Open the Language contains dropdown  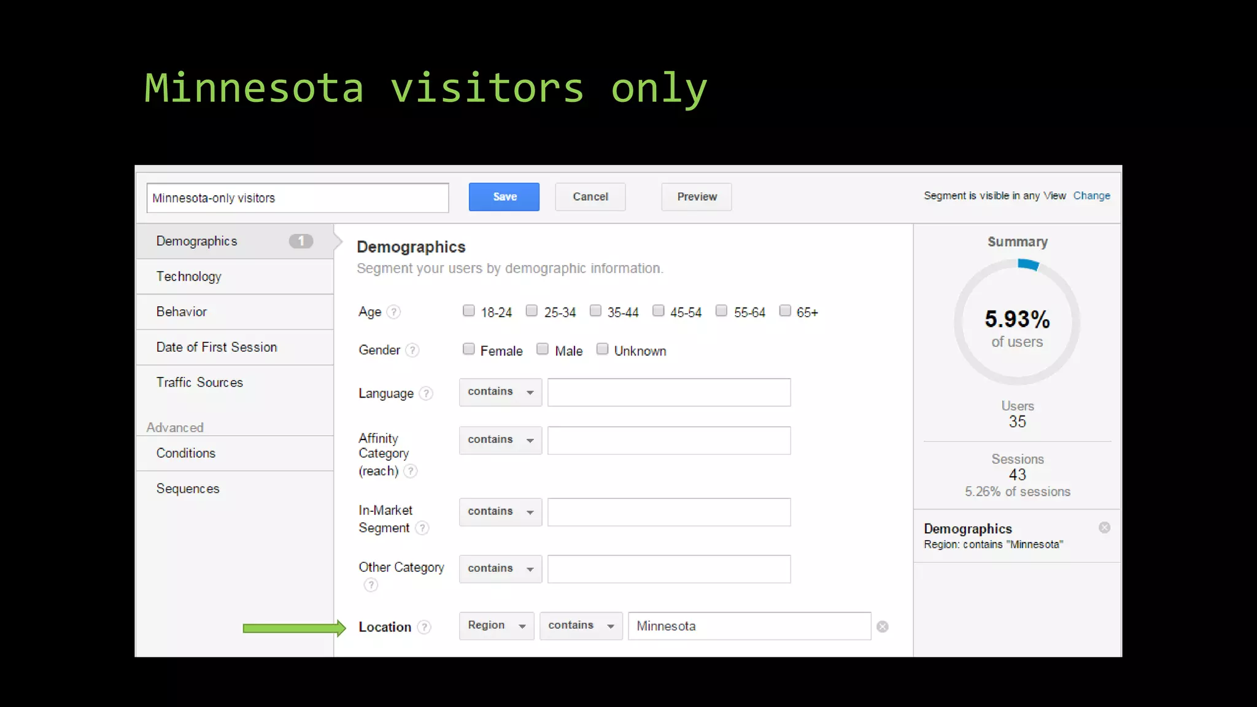coord(501,392)
